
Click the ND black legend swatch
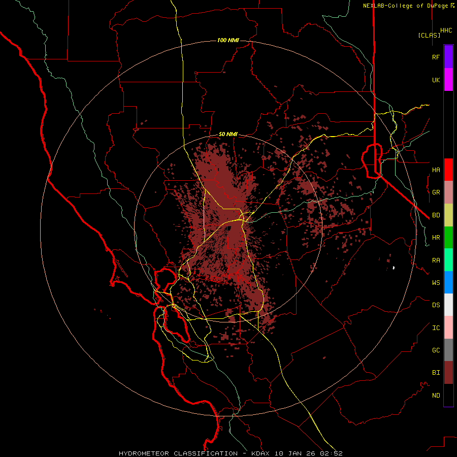click(x=448, y=395)
